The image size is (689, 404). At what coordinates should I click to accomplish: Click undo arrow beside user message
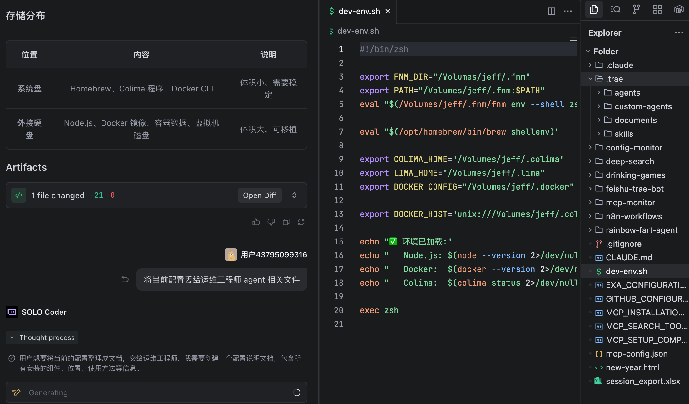point(125,279)
